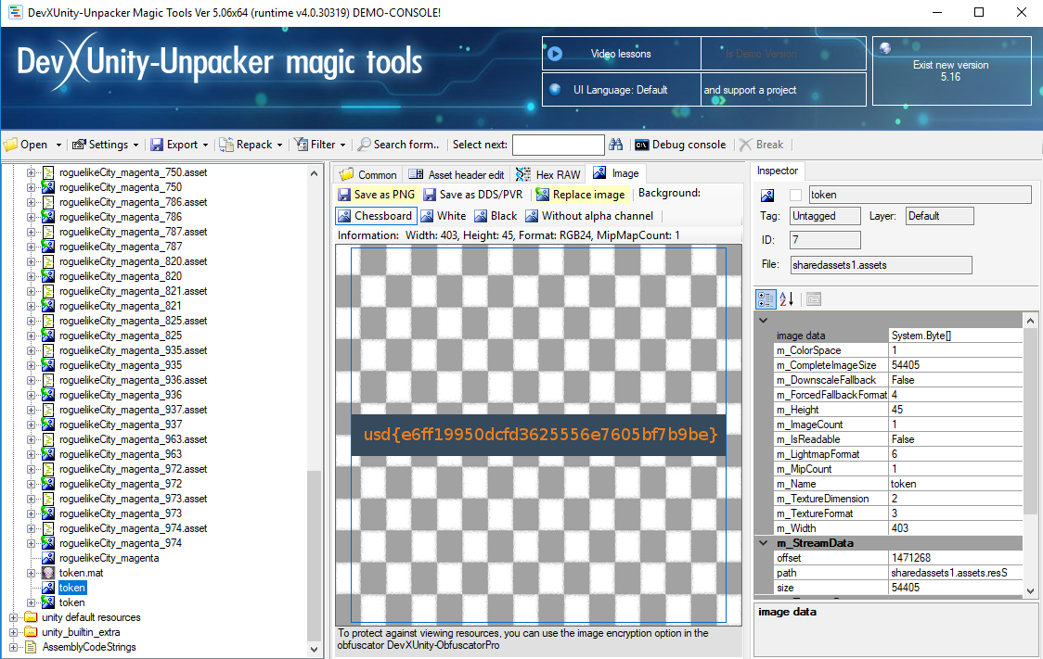This screenshot has width=1043, height=659.
Task: Click the Debug console icon
Action: pyautogui.click(x=642, y=145)
